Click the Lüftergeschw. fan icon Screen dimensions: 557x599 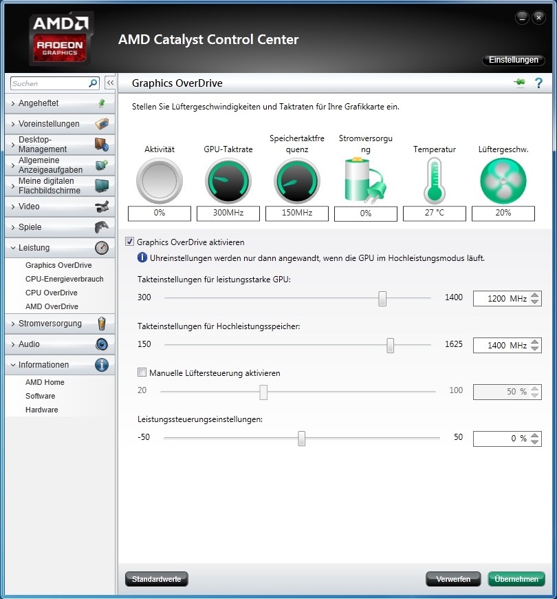(503, 180)
